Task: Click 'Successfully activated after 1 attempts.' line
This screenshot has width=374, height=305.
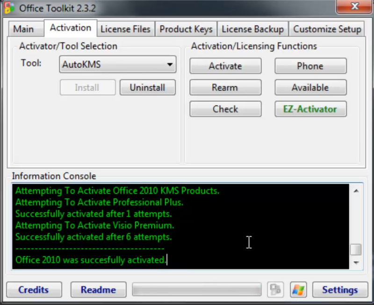Action: pos(93,214)
